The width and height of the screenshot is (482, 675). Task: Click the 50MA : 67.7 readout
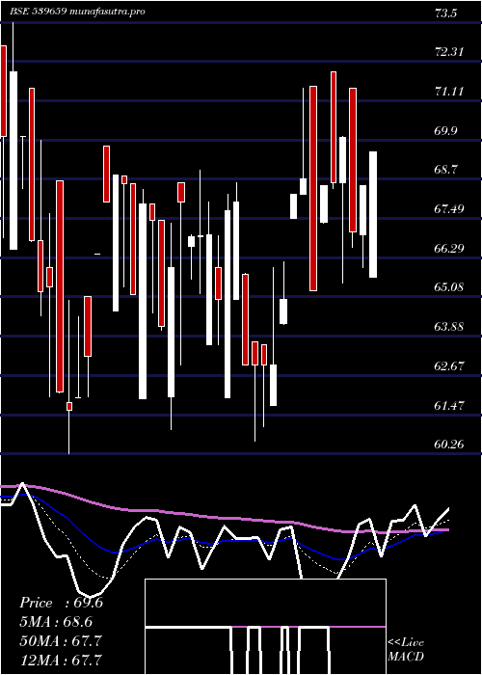tap(61, 641)
